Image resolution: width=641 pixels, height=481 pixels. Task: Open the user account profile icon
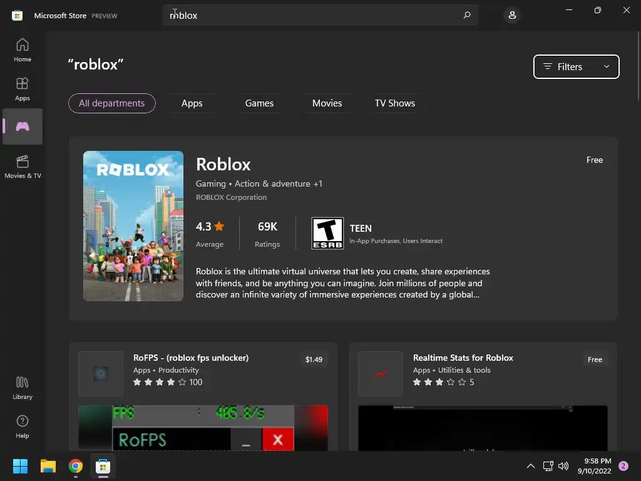click(512, 16)
